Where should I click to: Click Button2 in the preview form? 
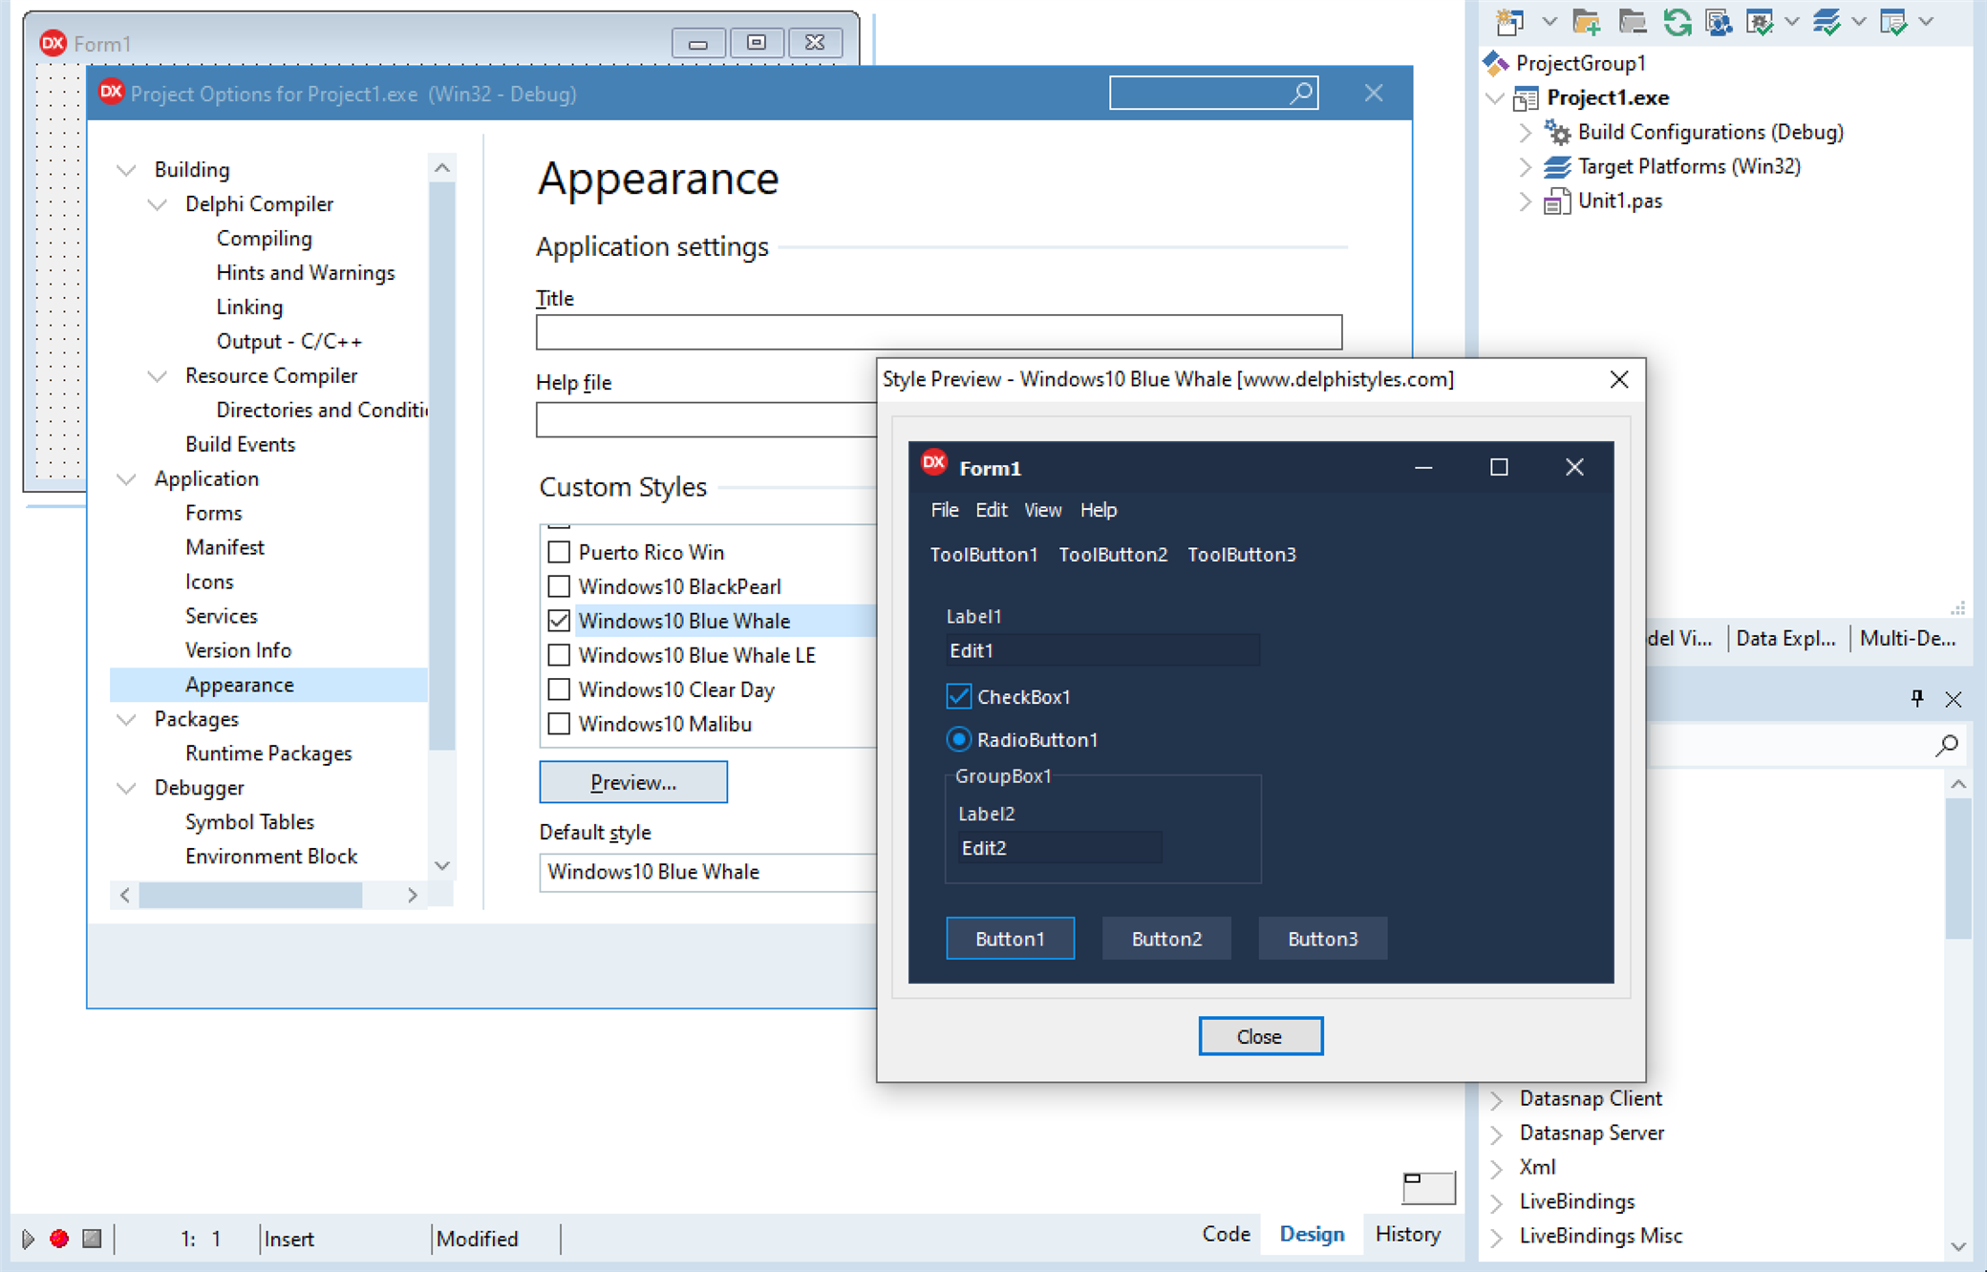click(x=1166, y=939)
